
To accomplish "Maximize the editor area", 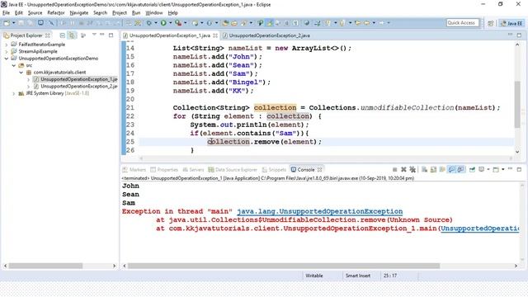I will tap(519, 35).
